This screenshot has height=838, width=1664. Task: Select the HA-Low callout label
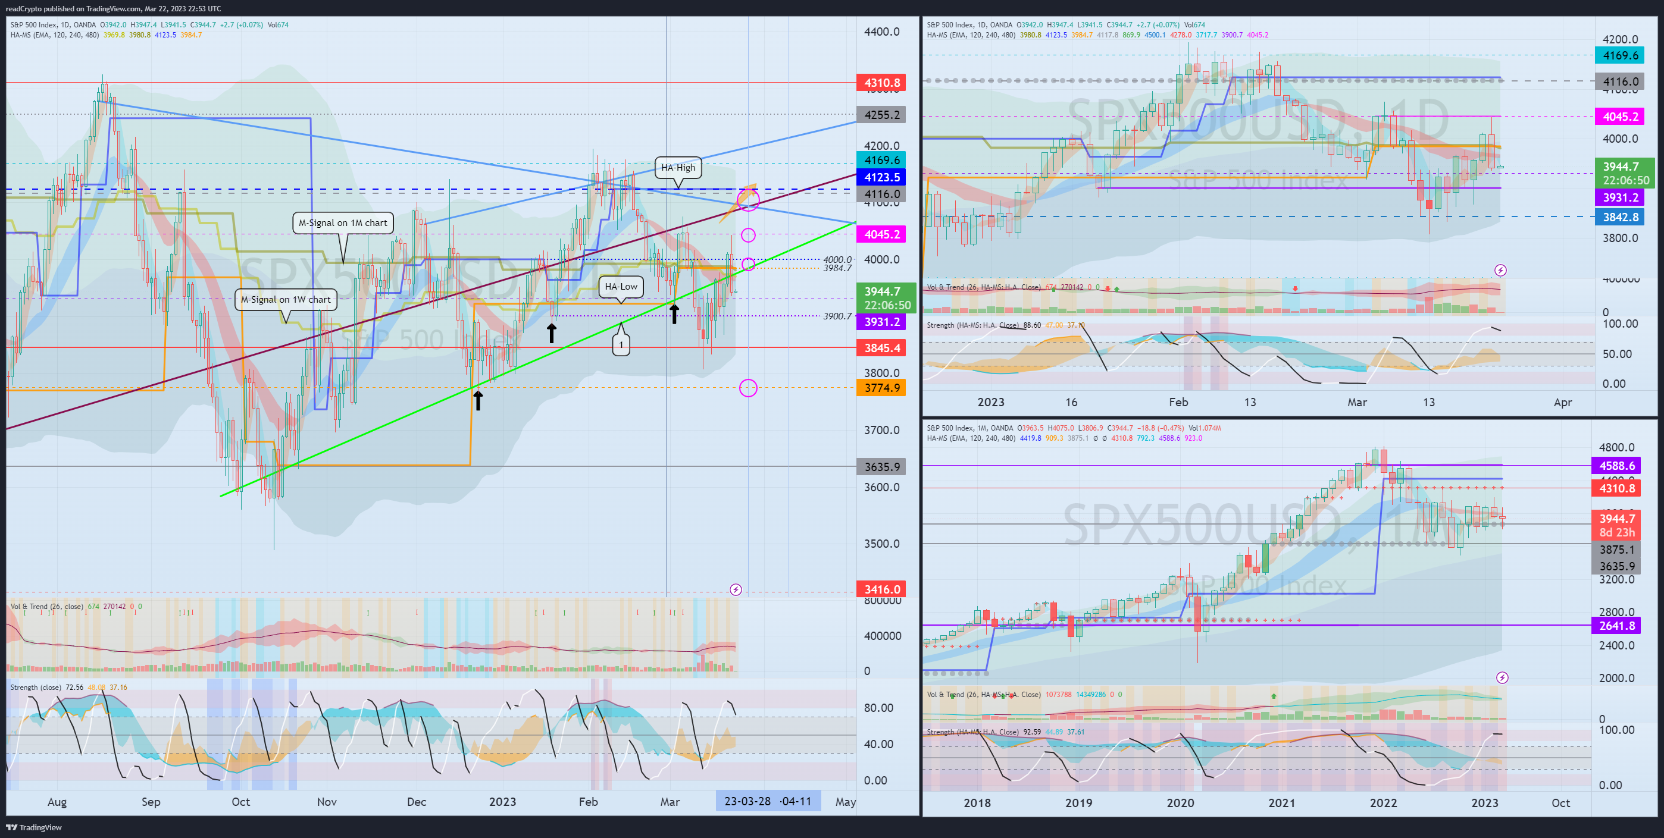(621, 286)
